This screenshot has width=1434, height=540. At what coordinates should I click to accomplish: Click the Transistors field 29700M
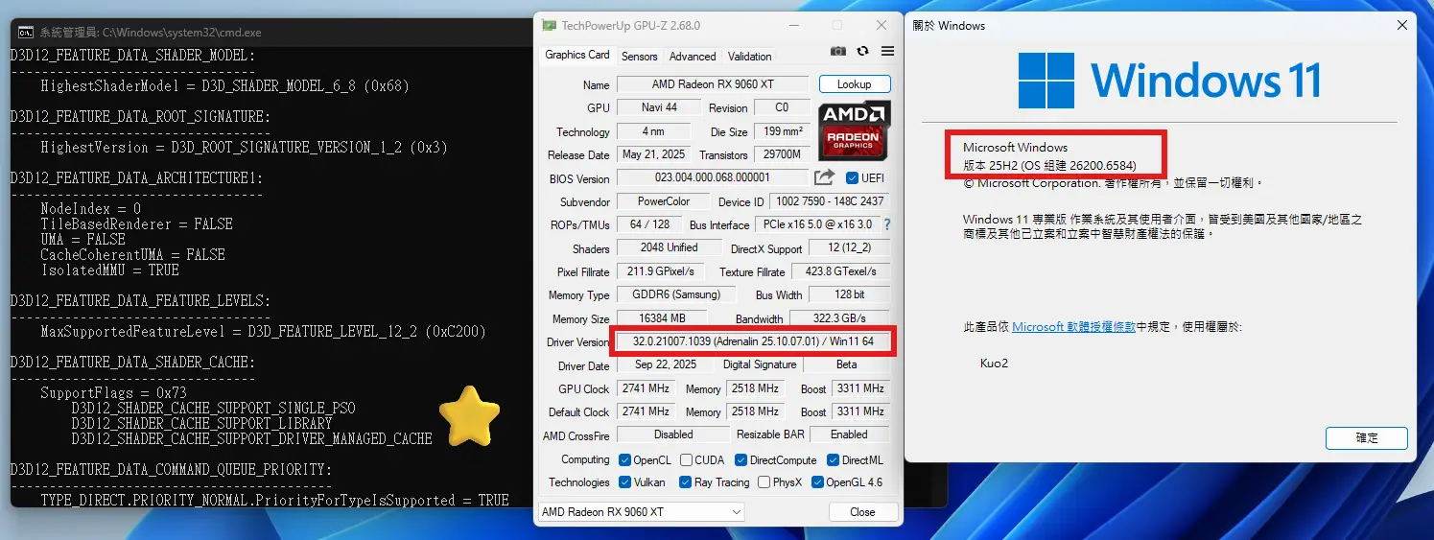(782, 154)
